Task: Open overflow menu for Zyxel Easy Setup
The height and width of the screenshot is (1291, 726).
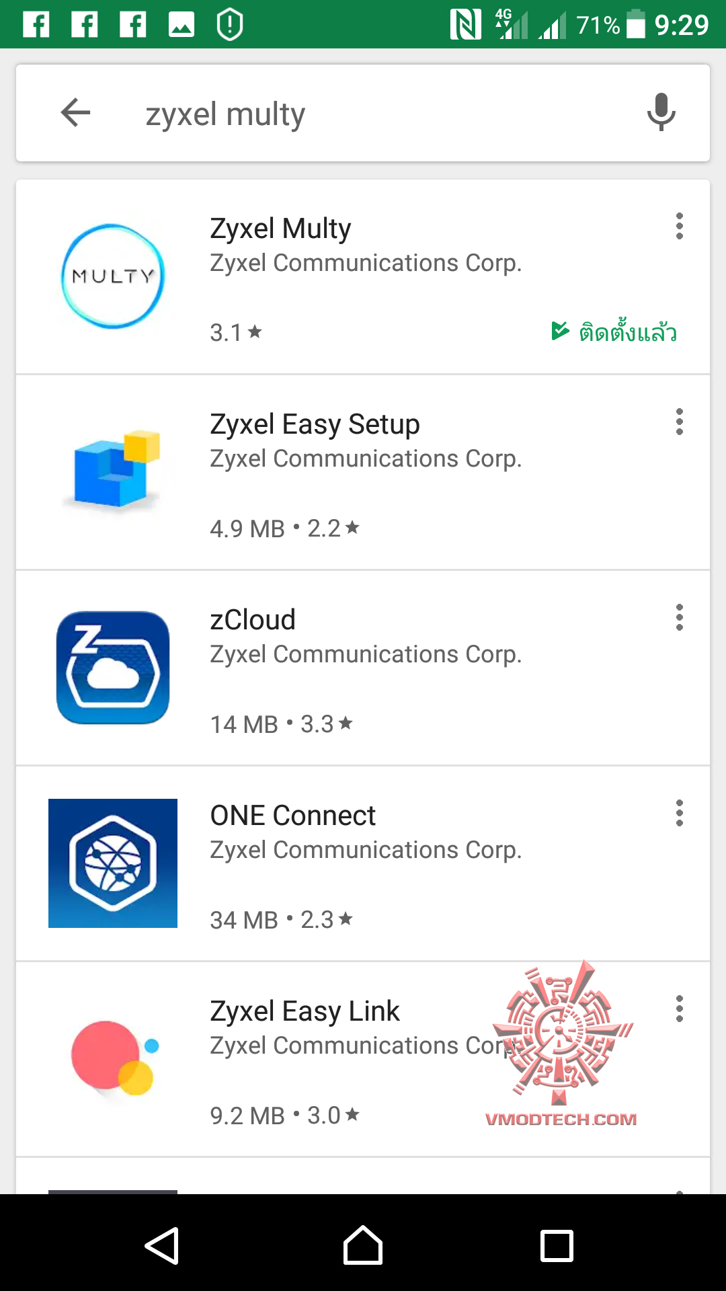Action: coord(680,422)
